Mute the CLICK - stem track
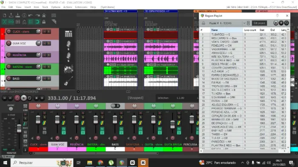 44,32
